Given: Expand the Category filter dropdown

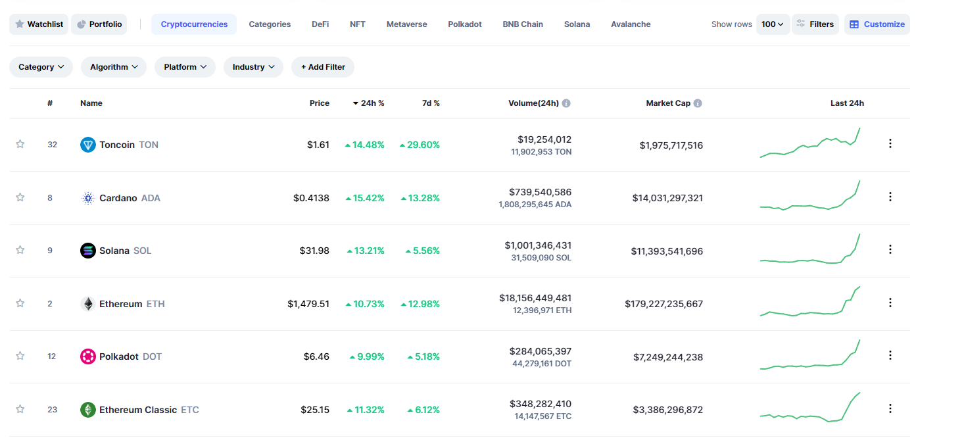Looking at the screenshot, I should click(41, 67).
